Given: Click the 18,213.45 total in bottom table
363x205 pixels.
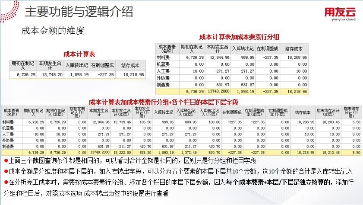Looking at the screenshot, I should pos(326,152).
